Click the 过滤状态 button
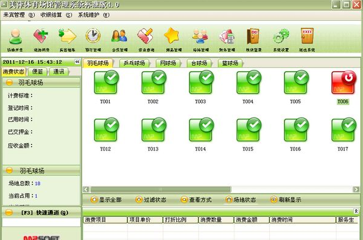The image size is (363, 240). click(151, 200)
